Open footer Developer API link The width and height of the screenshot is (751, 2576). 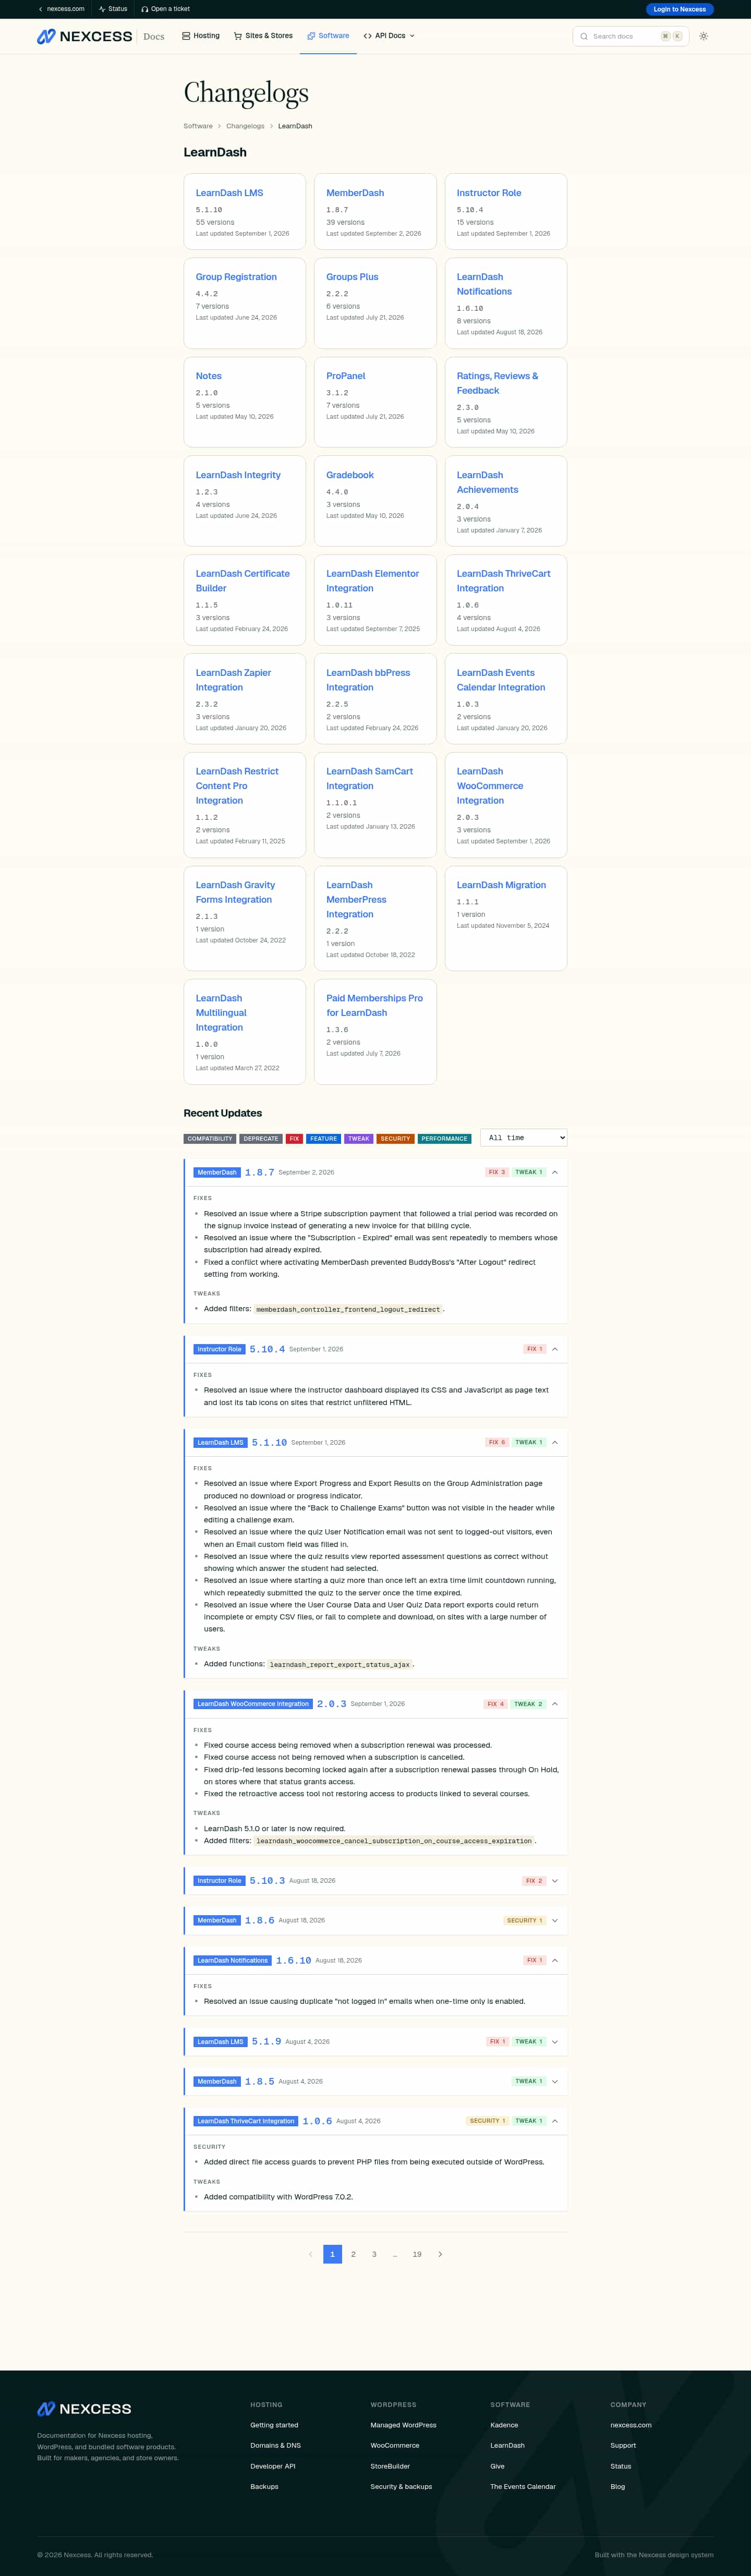coord(273,2466)
